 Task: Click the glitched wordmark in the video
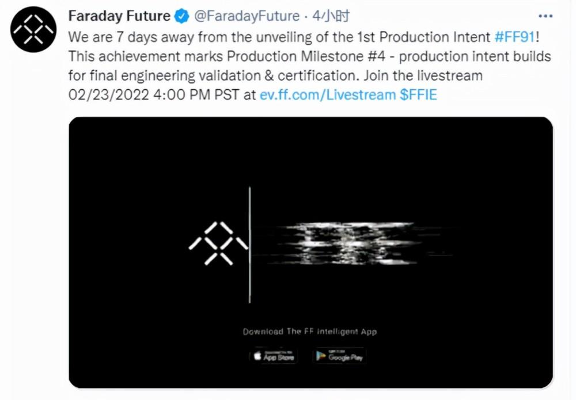tap(353, 243)
